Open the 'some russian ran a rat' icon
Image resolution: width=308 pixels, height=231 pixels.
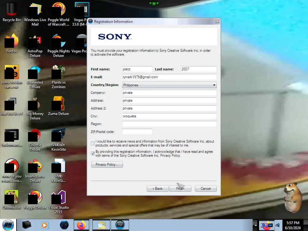(12, 77)
